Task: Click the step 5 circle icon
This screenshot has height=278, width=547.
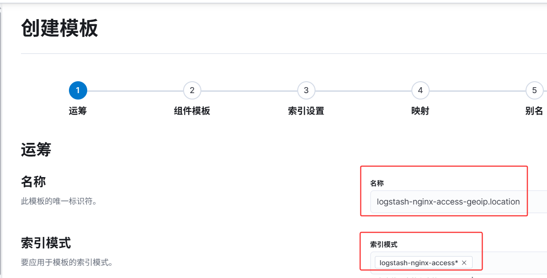Action: [534, 90]
